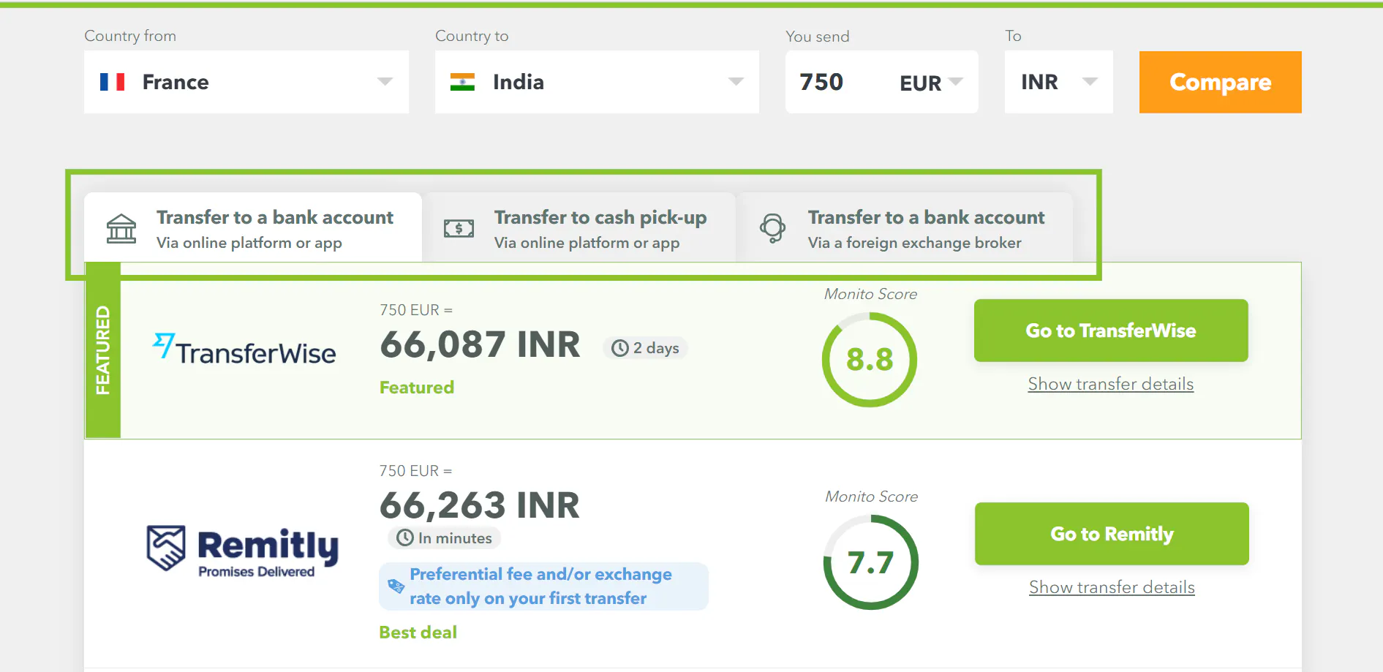Click the orange Compare button

1221,82
